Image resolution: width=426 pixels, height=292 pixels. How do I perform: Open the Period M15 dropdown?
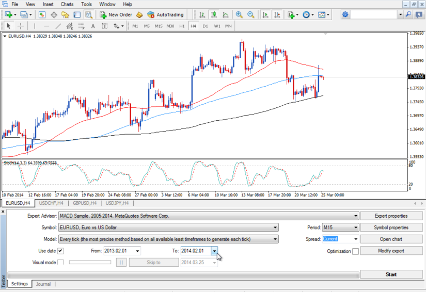tap(356, 228)
